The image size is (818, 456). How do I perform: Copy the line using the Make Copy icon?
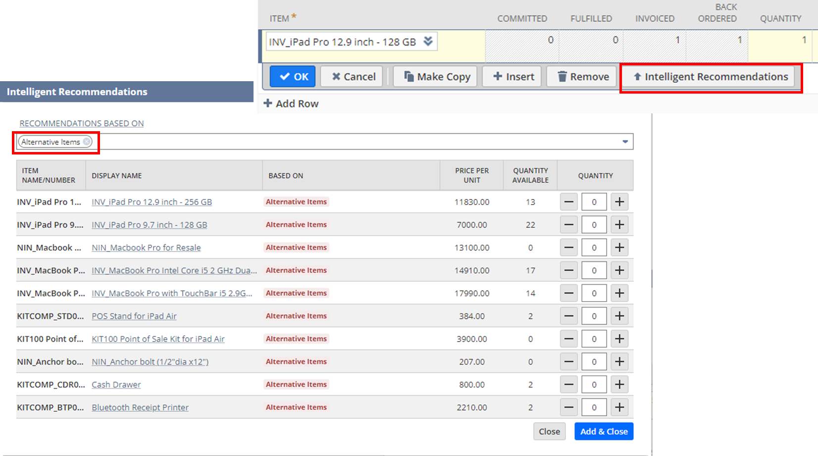(x=434, y=76)
